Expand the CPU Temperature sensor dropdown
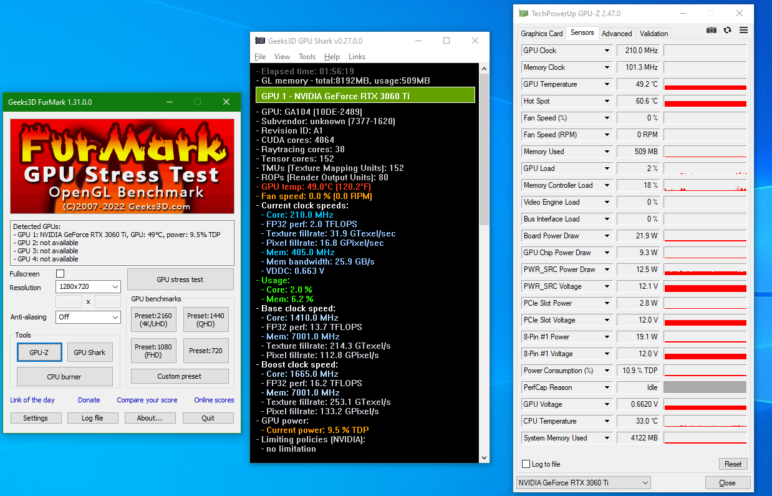 [x=607, y=421]
